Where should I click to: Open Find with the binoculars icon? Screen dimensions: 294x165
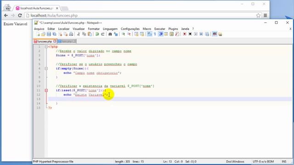click(x=110, y=34)
